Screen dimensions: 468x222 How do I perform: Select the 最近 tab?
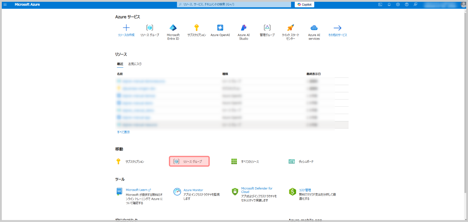tap(120, 64)
